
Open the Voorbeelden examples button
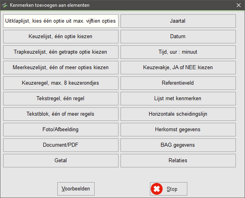click(x=76, y=189)
